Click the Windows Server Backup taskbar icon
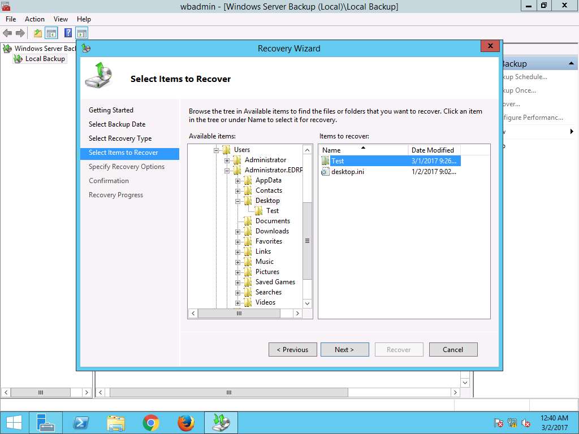The width and height of the screenshot is (579, 434). tap(221, 423)
